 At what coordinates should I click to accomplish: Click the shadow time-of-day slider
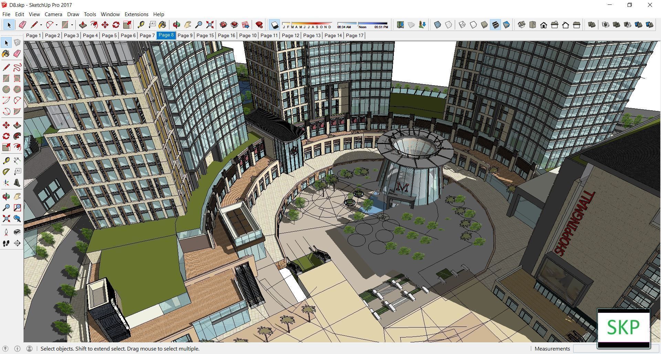(363, 25)
